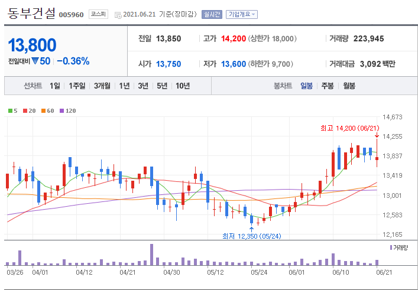Screen dimensions: 418x290
Task: Click the green 5-day moving average legend
Action: pos(13,110)
